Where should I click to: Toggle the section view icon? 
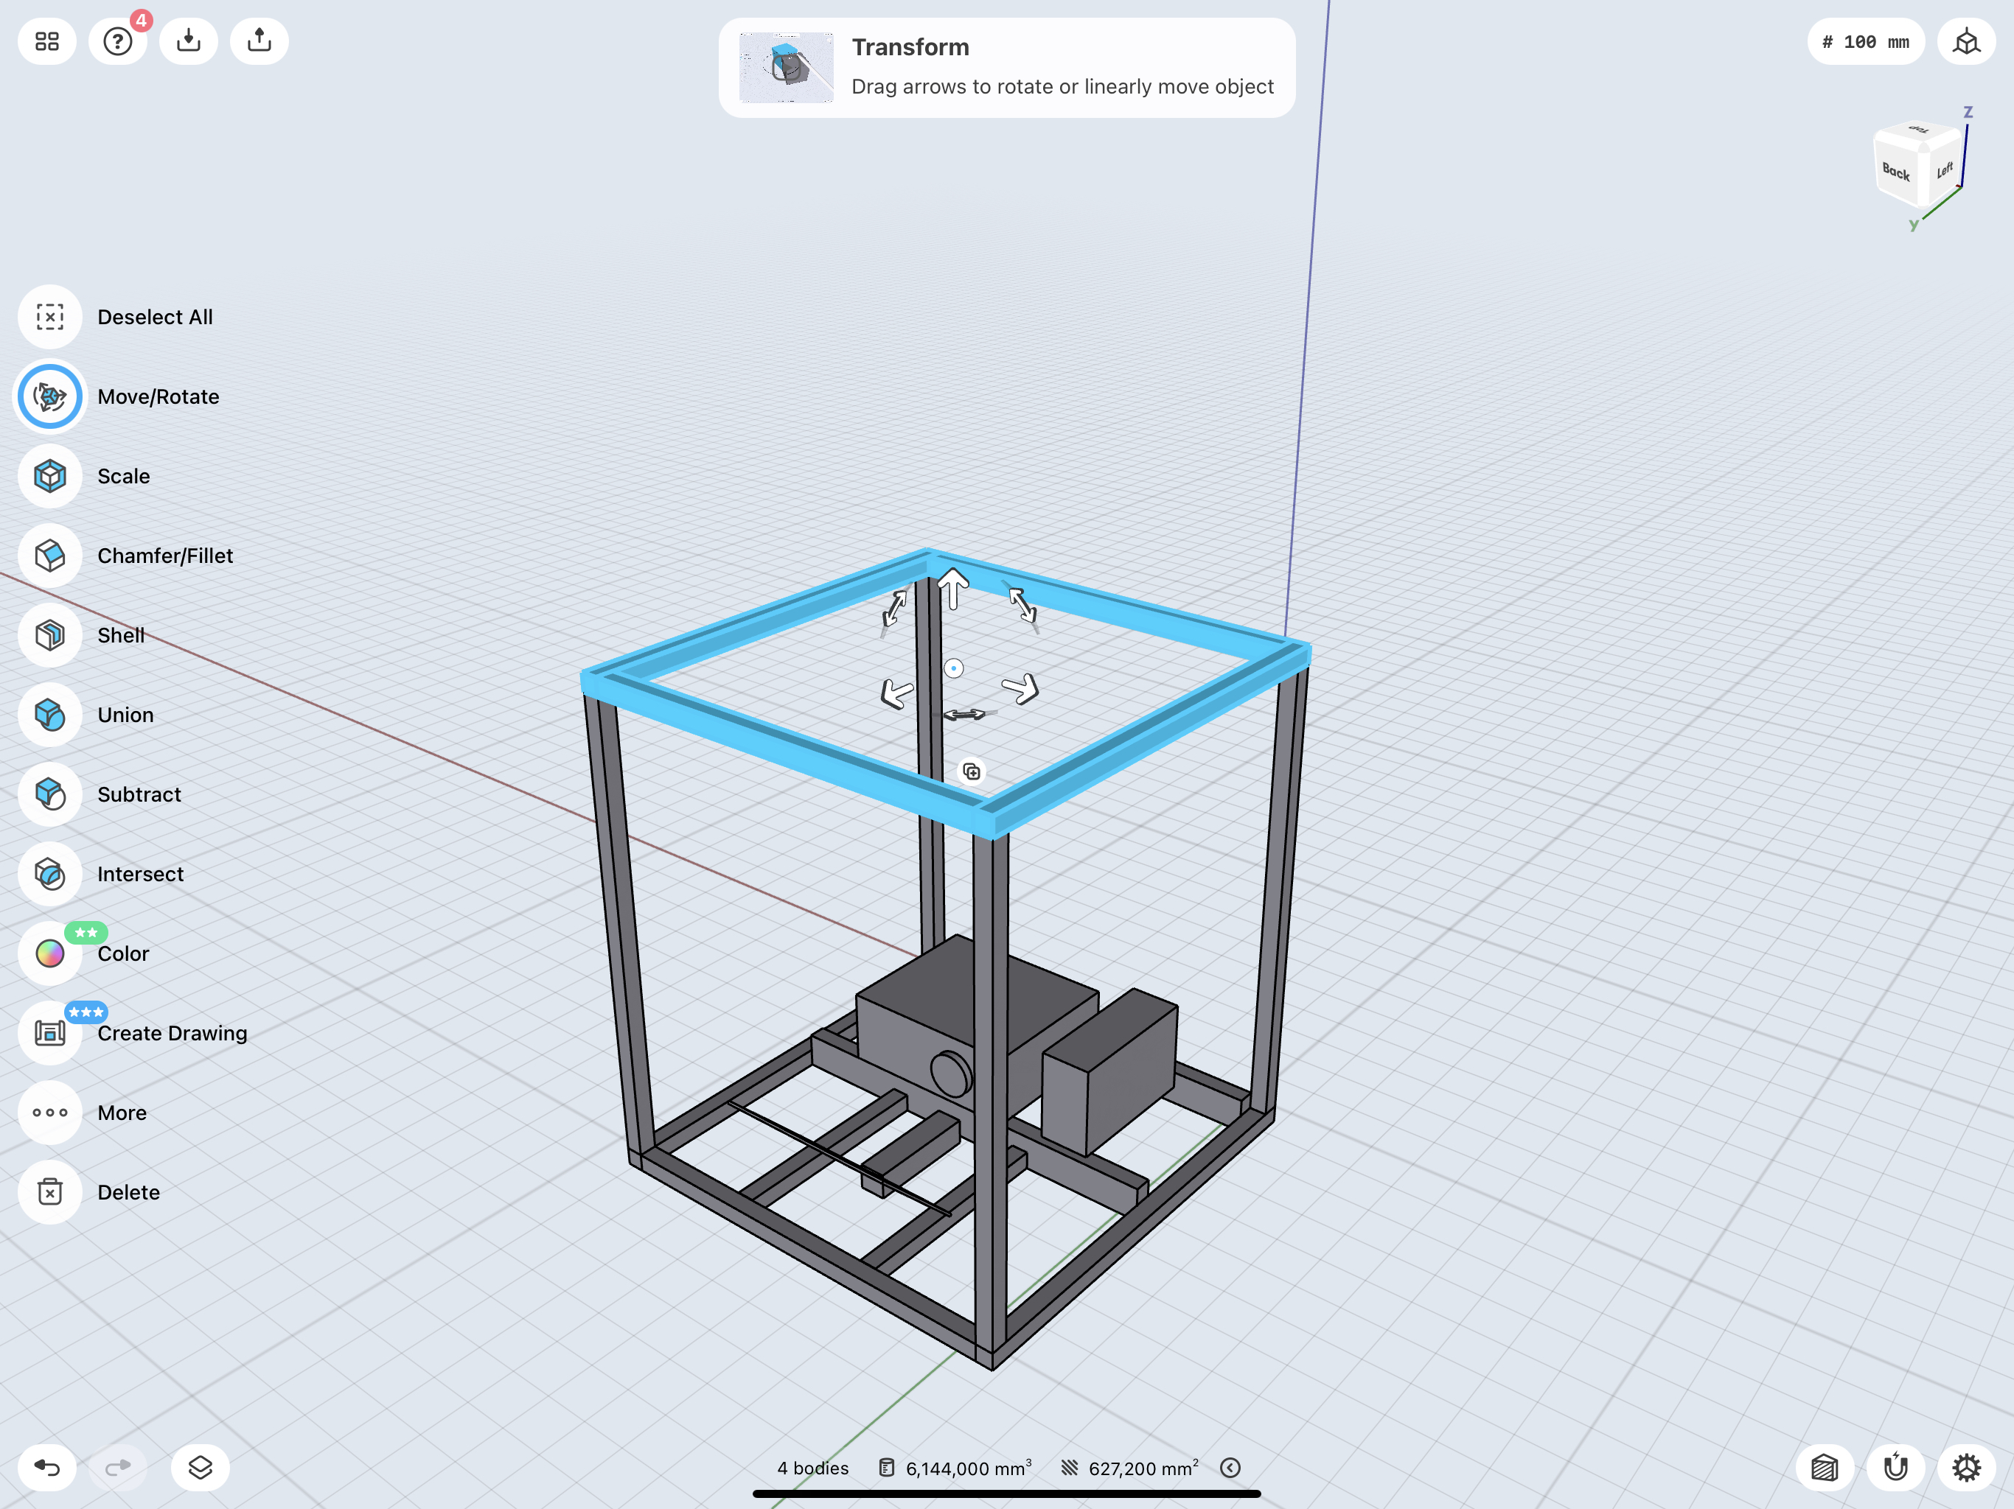1825,1467
